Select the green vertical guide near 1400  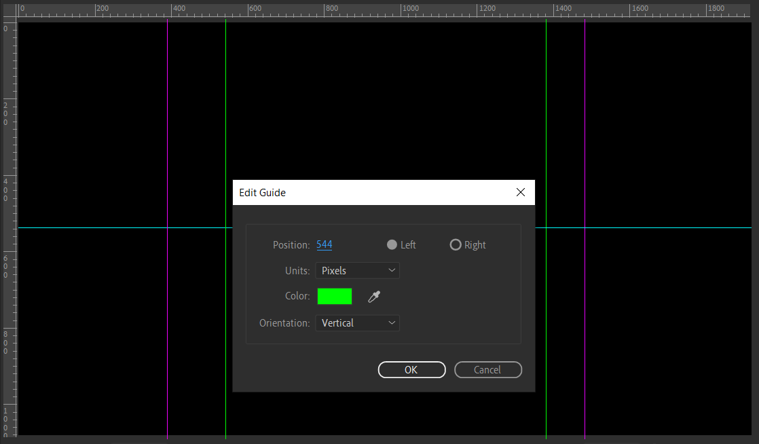[x=546, y=102]
